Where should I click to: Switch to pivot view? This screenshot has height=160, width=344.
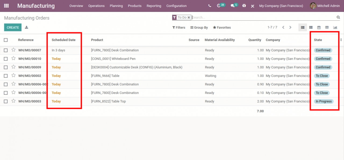(x=327, y=27)
